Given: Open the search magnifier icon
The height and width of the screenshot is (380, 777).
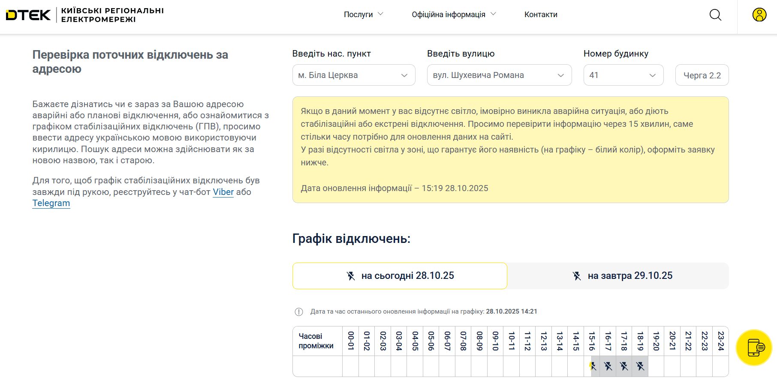Looking at the screenshot, I should 715,15.
